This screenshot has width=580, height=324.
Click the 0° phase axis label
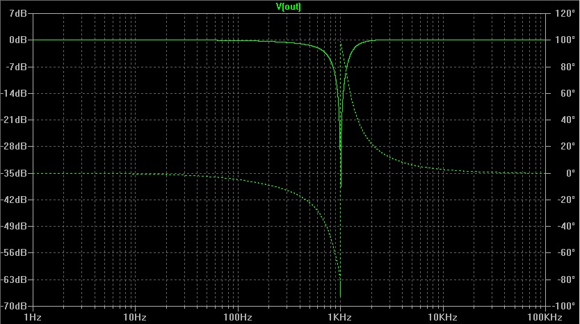(x=570, y=173)
